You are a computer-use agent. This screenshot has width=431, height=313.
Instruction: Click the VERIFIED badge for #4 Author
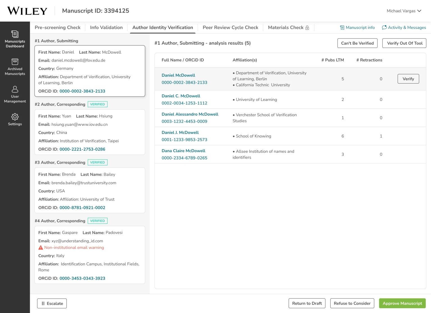(x=97, y=221)
